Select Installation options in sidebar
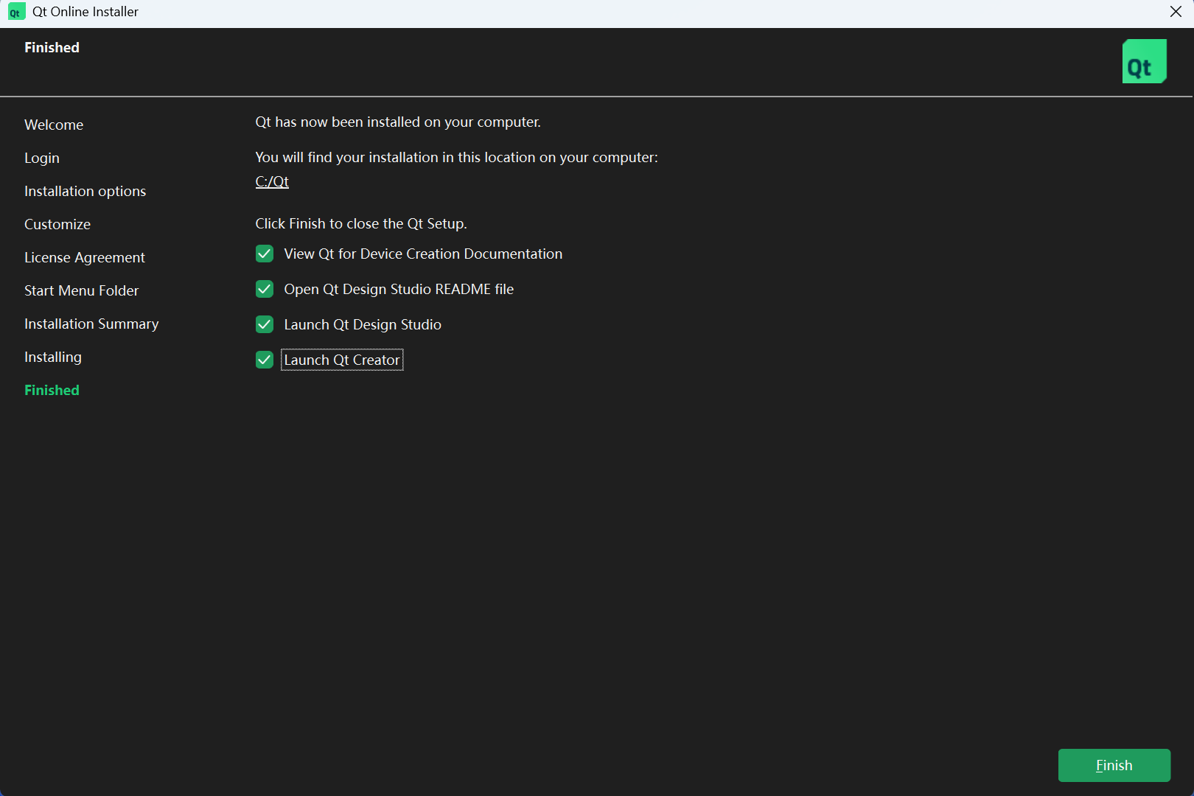Screen dimensions: 1194x796 (85, 191)
